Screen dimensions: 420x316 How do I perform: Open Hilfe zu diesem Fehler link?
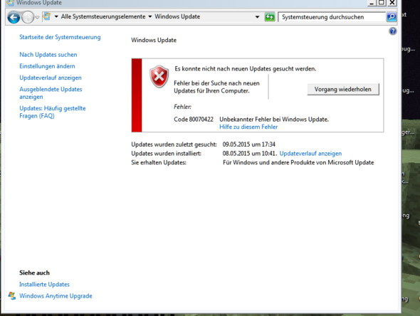click(248, 127)
